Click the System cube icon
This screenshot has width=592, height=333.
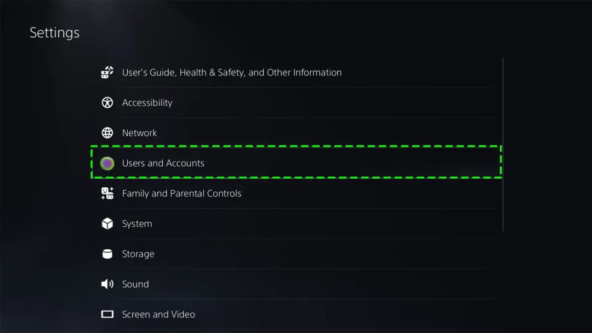point(107,223)
